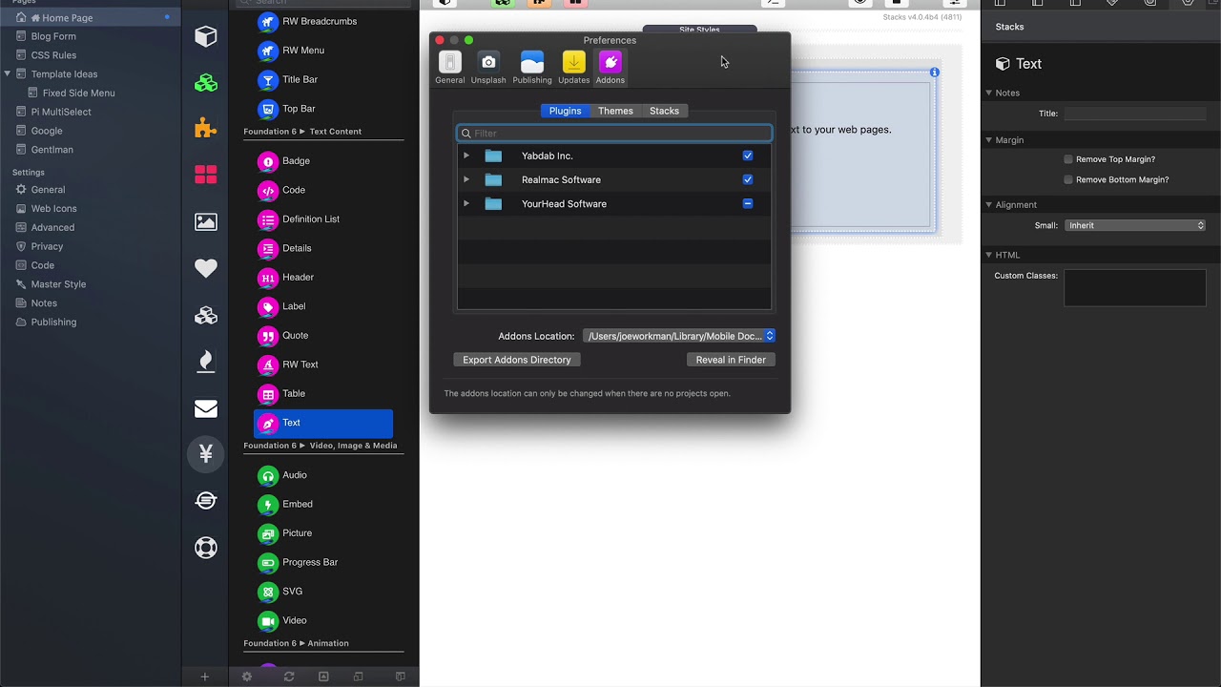
Task: Click the Custom Classes text box
Action: 1135,288
